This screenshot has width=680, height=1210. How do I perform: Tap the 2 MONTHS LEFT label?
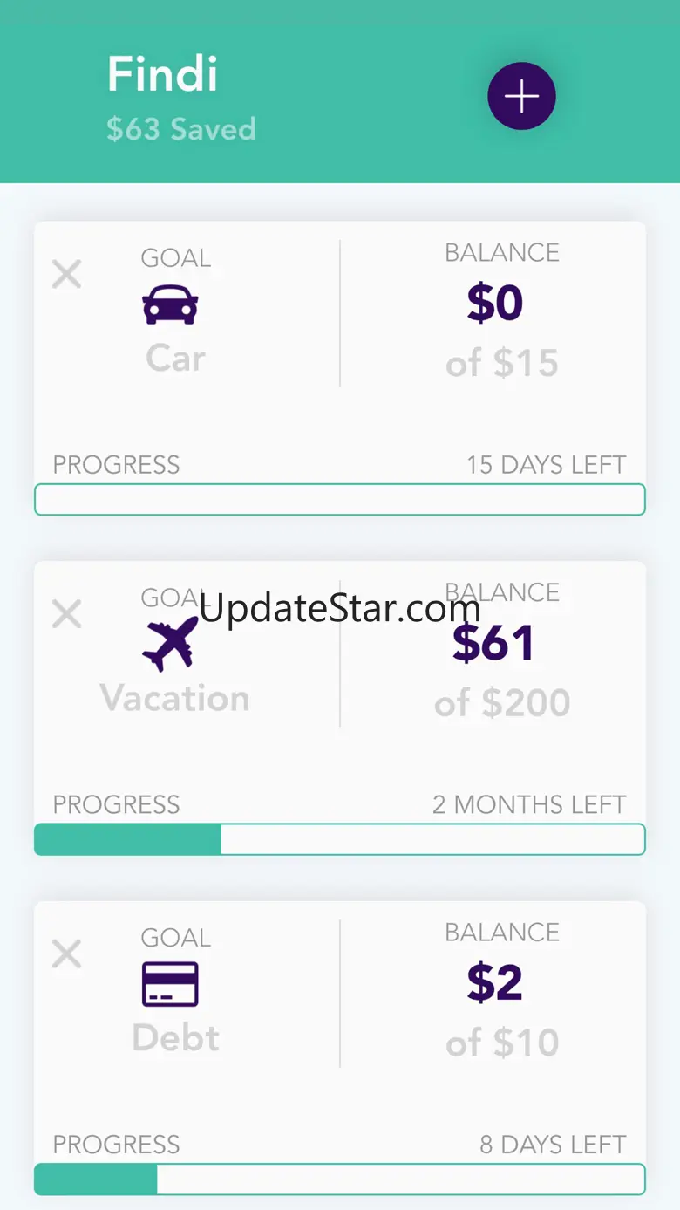[529, 804]
